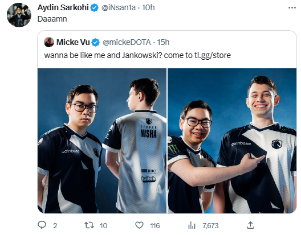This screenshot has height=235, width=301.
Task: Open the @mickeDOTA handle
Action: click(127, 42)
